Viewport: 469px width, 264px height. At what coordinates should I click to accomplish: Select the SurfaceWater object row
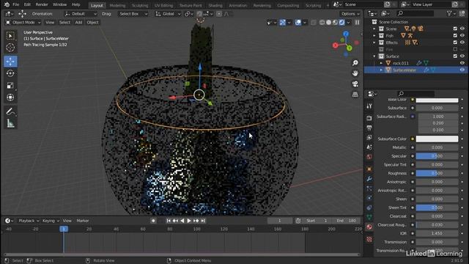coord(416,70)
